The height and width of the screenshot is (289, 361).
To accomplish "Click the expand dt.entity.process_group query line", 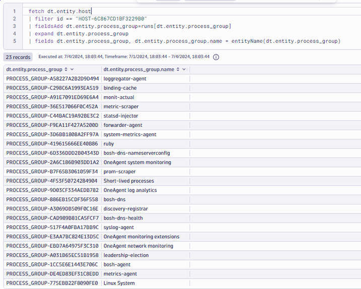I will point(82,34).
